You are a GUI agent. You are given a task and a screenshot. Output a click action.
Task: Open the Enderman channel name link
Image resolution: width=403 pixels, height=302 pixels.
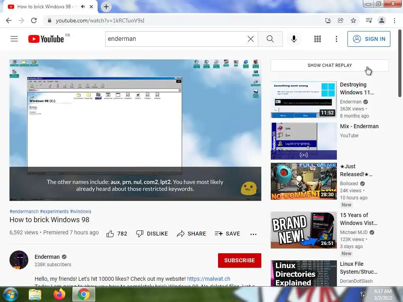tap(47, 257)
